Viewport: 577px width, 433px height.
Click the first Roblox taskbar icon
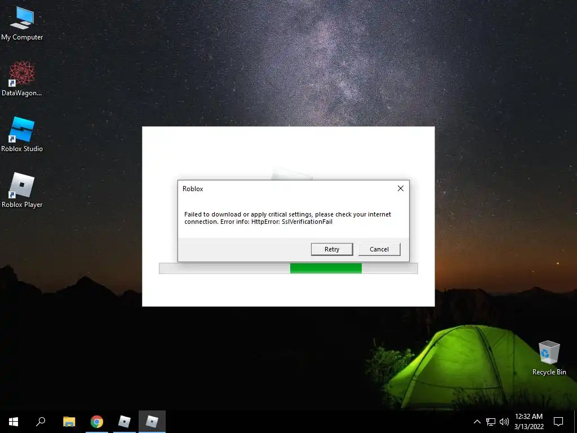pyautogui.click(x=125, y=422)
